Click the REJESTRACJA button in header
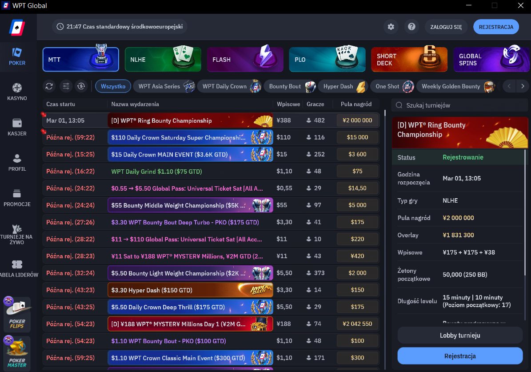This screenshot has width=531, height=372. [496, 27]
